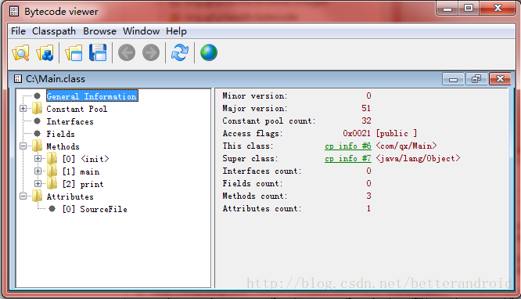This screenshot has height=299, width=521.
Task: Select the Fields tree item
Action: point(60,134)
